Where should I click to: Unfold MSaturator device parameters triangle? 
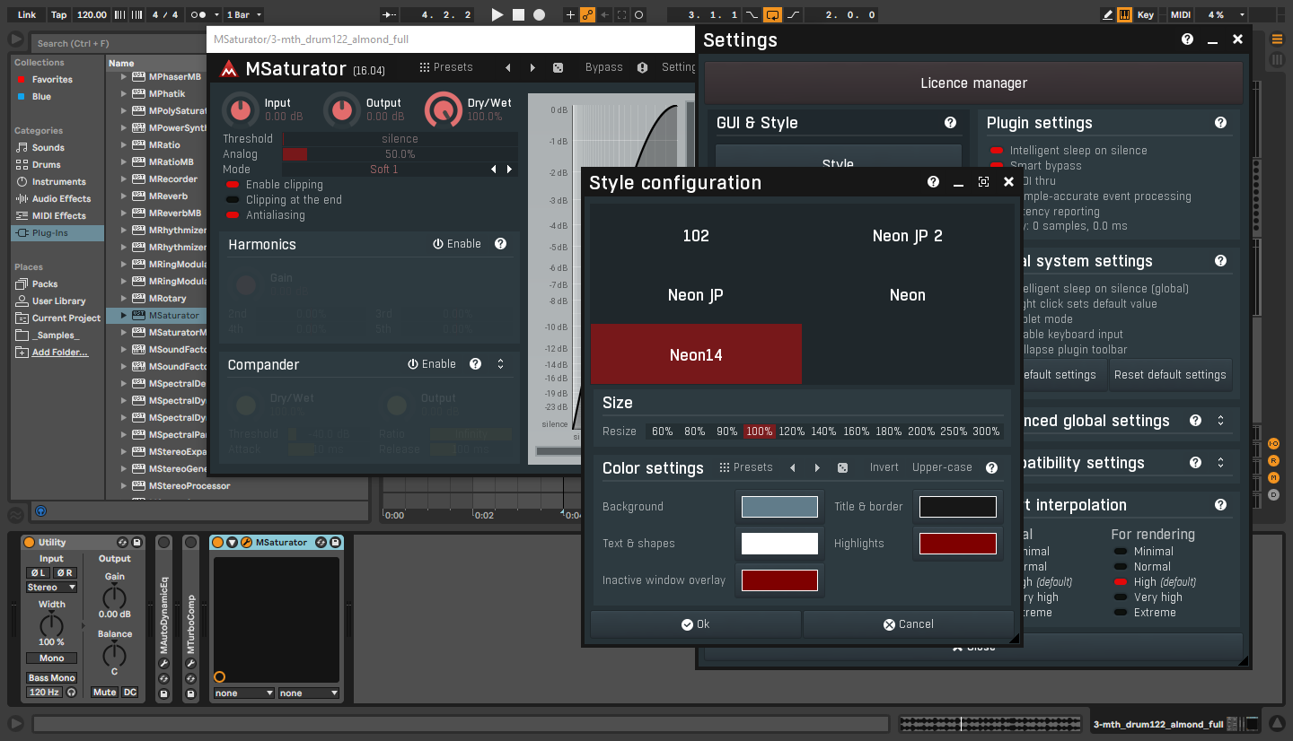[x=232, y=543]
